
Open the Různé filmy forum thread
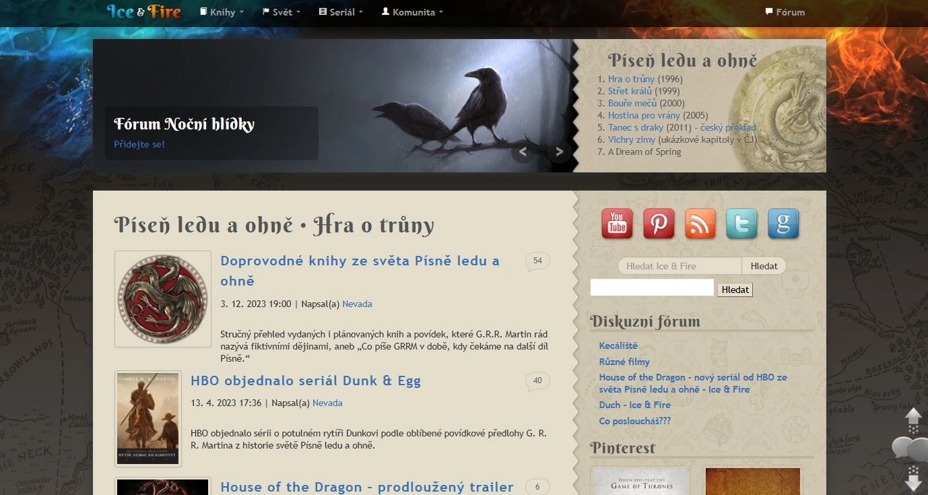(x=624, y=362)
